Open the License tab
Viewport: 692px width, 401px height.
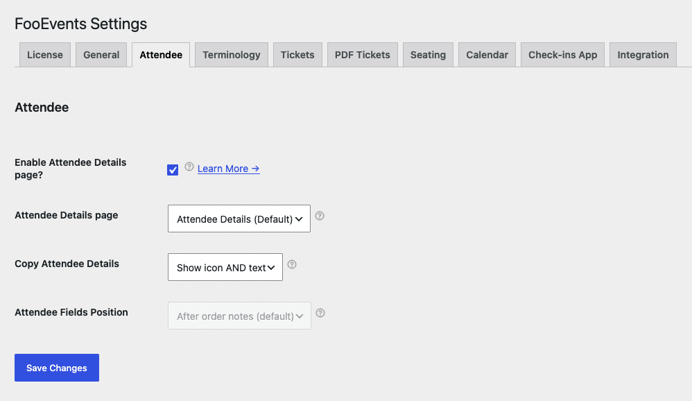coord(44,55)
